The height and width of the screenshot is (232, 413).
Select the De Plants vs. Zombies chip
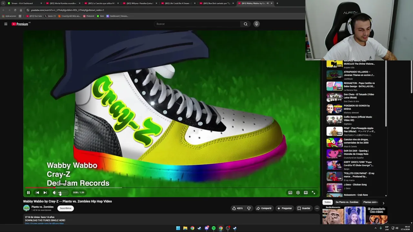(347, 202)
